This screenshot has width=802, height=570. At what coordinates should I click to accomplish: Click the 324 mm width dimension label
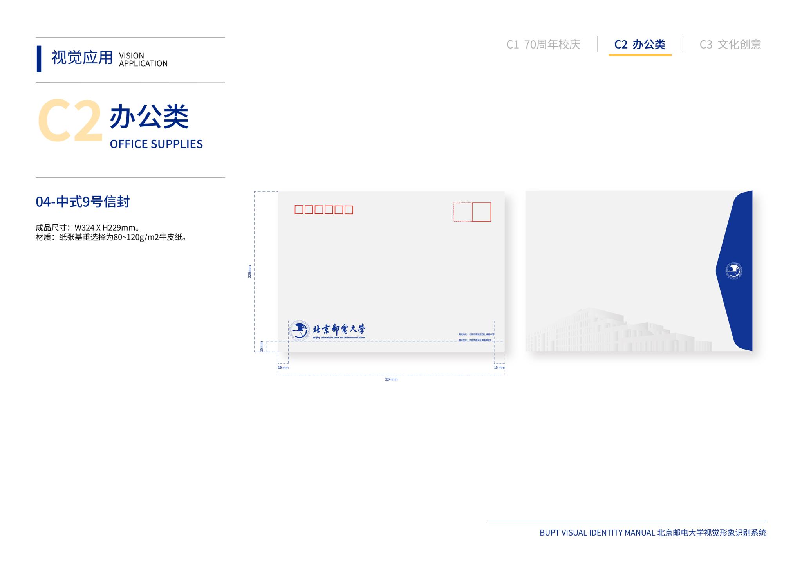tap(391, 379)
